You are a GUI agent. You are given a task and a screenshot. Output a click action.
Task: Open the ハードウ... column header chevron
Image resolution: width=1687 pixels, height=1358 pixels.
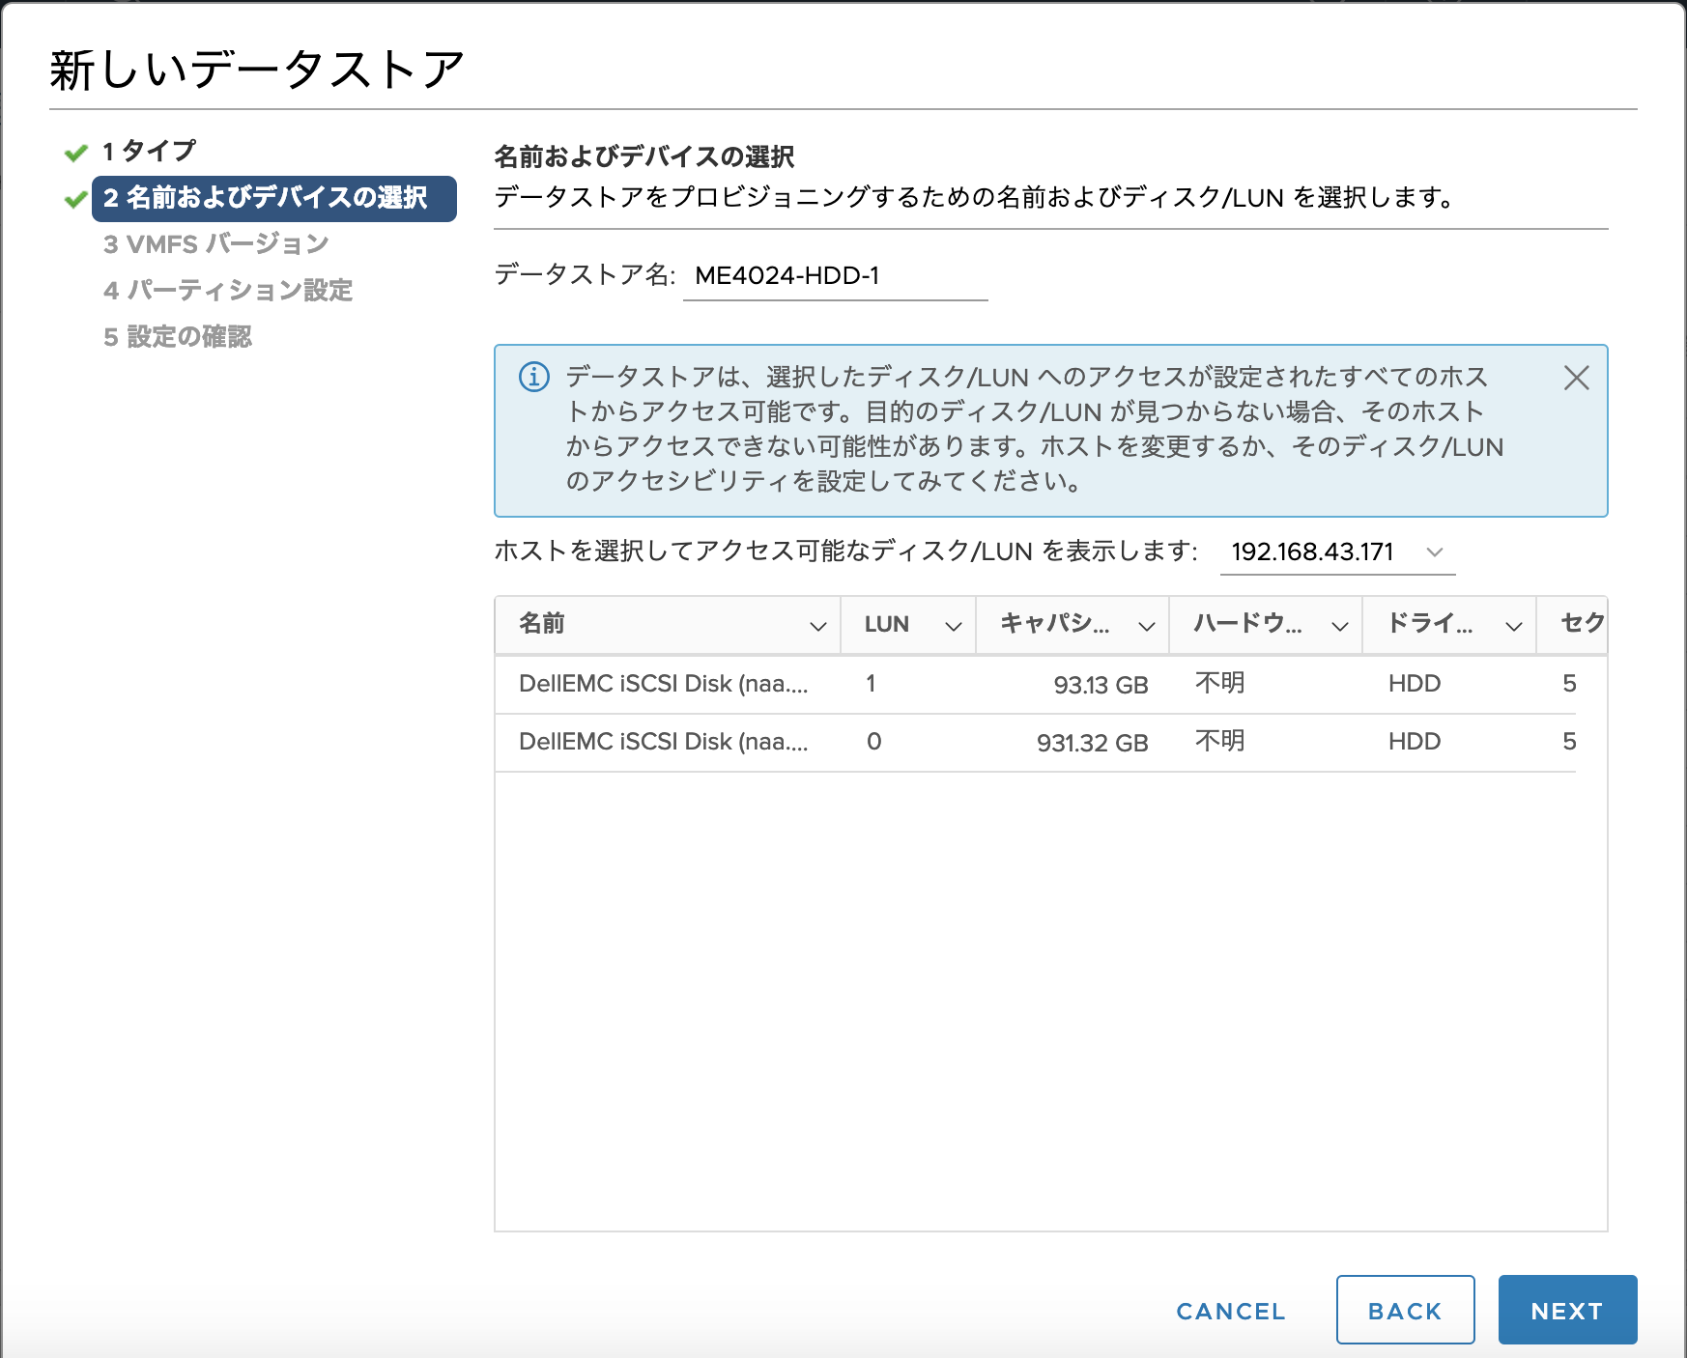pyautogui.click(x=1339, y=626)
